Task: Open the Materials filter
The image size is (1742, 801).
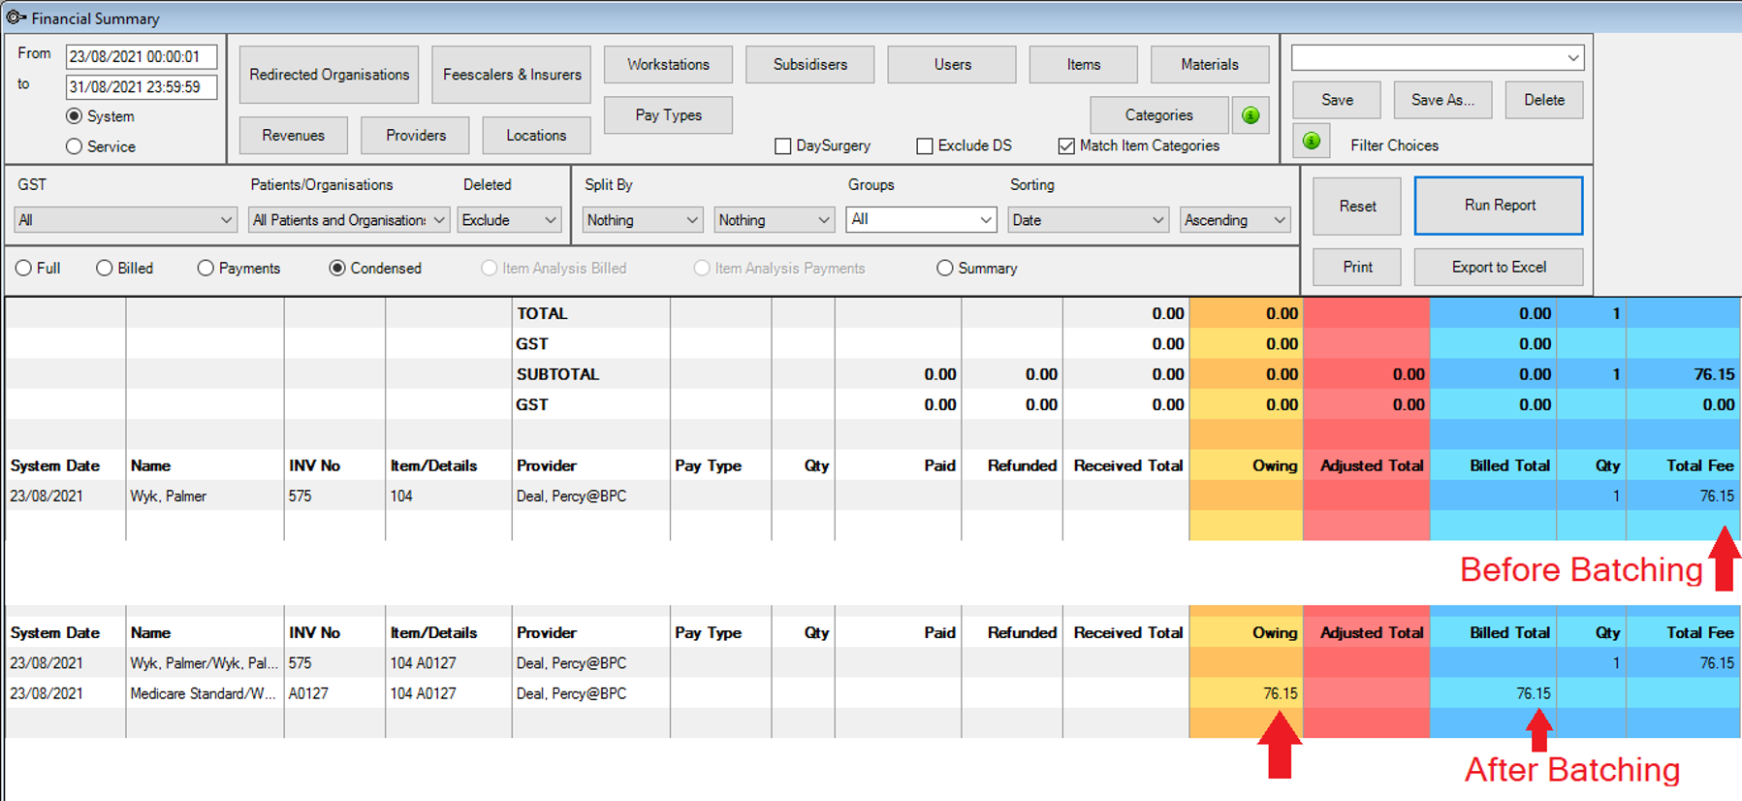Action: 1210,65
